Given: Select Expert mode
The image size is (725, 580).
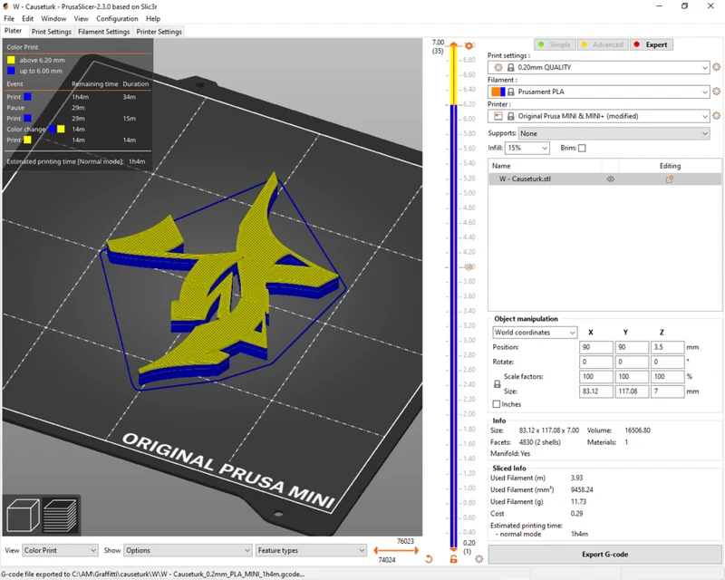Looking at the screenshot, I should [x=651, y=44].
